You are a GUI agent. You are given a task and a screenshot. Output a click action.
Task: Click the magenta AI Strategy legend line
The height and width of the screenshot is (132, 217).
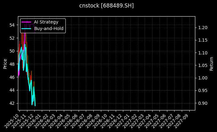[26, 22]
